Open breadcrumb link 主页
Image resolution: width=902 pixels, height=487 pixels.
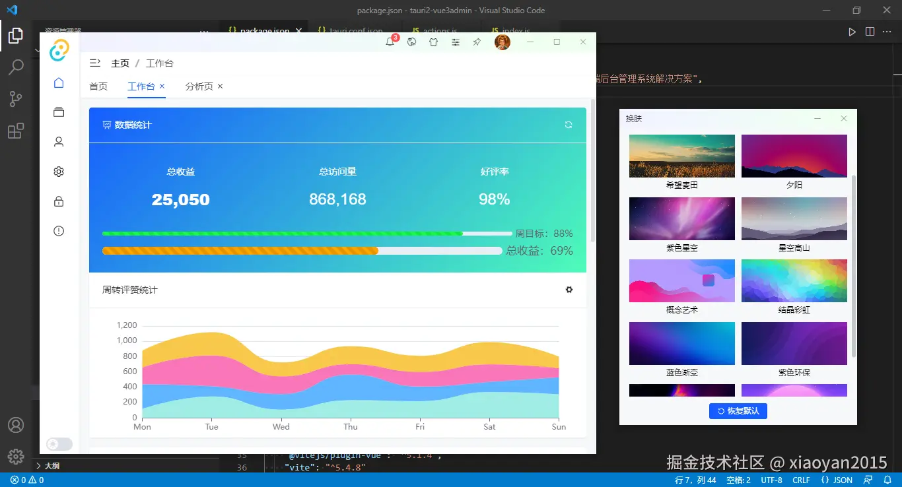[120, 63]
